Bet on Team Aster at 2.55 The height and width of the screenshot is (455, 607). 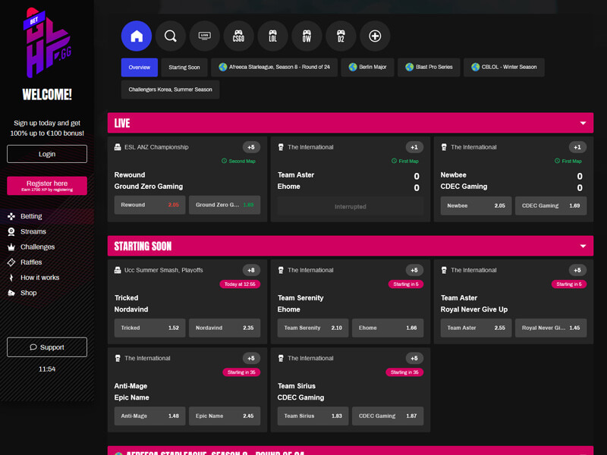[476, 328]
